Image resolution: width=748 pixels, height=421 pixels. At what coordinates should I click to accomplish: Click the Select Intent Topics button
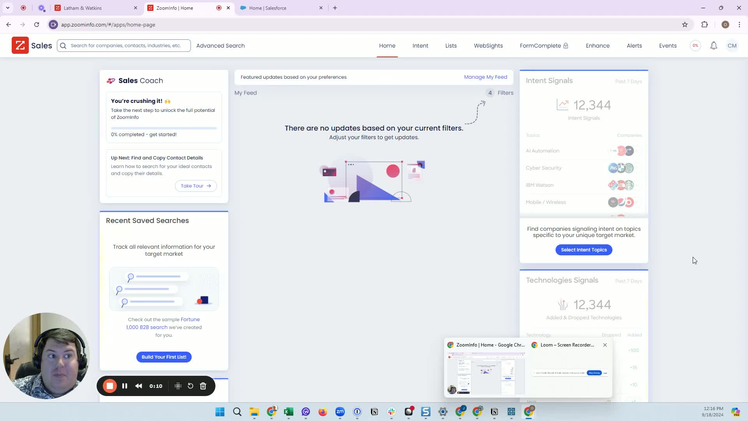tap(584, 250)
